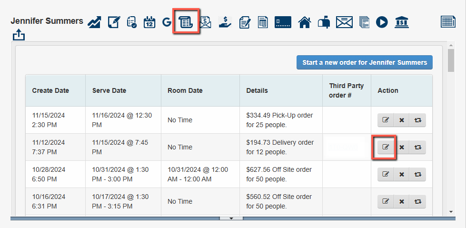Image resolution: width=466 pixels, height=228 pixels.
Task: Delete the $627.56 Off Site order
Action: (402, 174)
